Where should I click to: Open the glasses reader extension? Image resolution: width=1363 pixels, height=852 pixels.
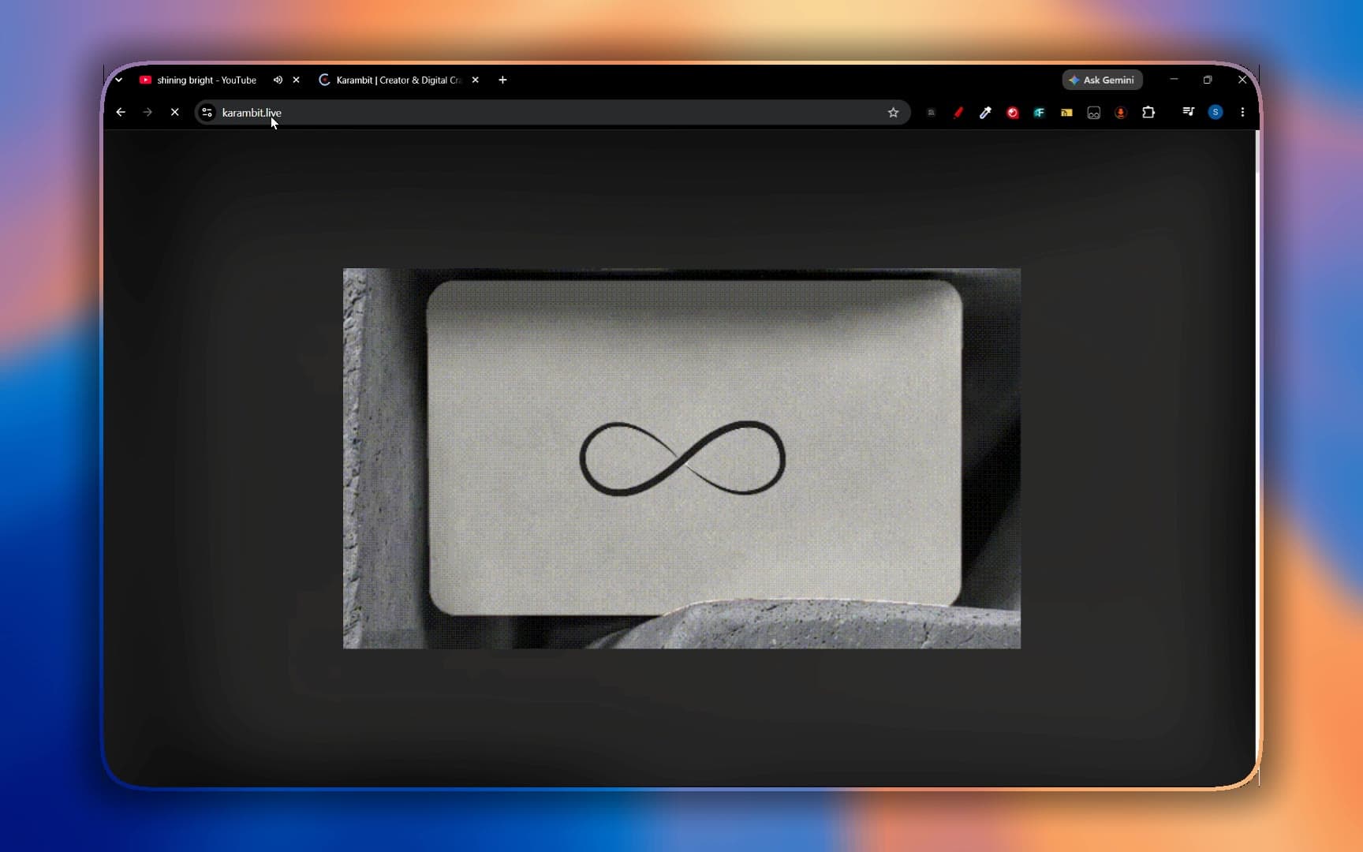click(1093, 112)
